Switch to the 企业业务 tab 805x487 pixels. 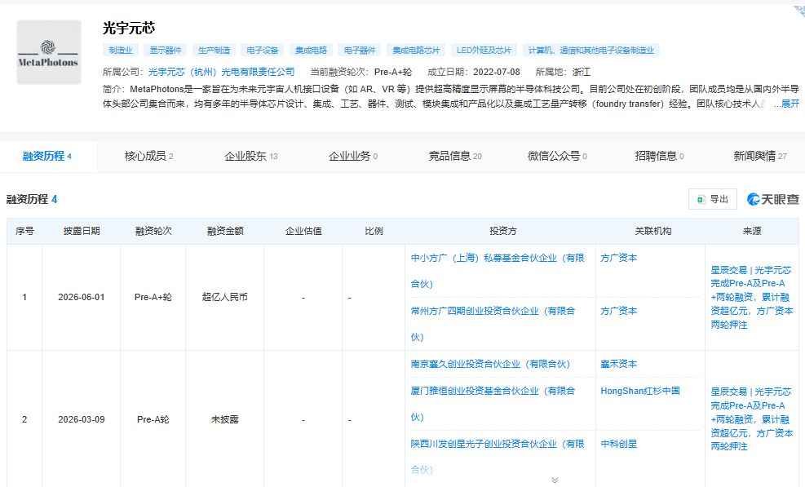pyautogui.click(x=353, y=156)
